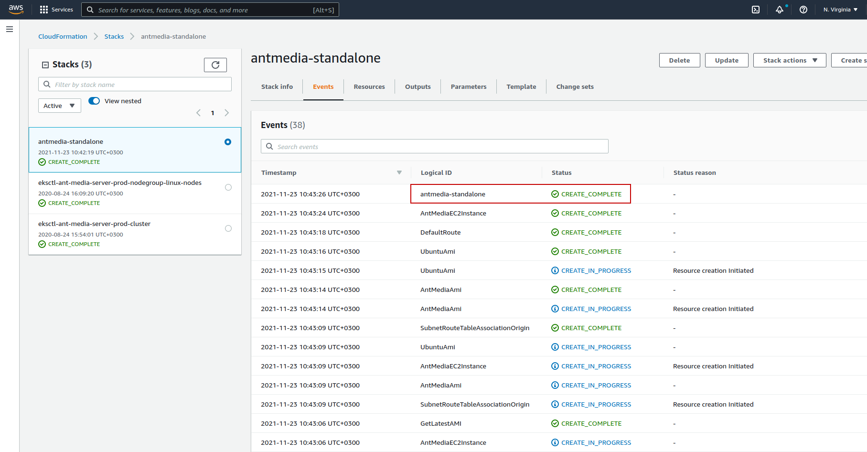
Task: Open the hamburger navigation menu
Action: click(x=10, y=29)
